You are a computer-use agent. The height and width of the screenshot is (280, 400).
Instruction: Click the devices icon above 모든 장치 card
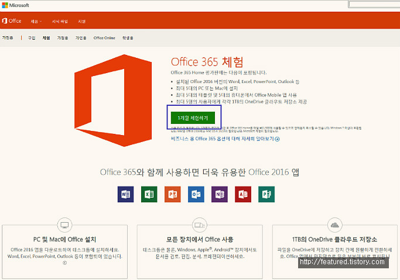(200, 225)
